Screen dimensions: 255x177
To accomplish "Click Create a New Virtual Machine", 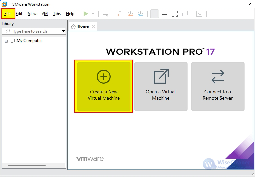I will [104, 86].
